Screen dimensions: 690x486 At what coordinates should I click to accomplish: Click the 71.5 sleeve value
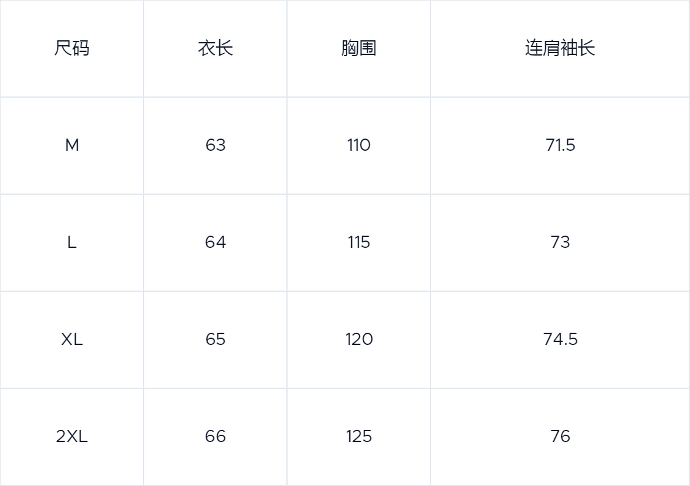click(x=560, y=145)
